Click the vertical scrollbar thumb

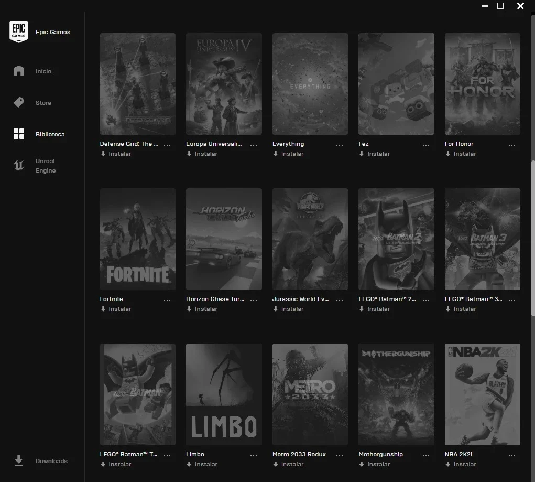pos(533,239)
